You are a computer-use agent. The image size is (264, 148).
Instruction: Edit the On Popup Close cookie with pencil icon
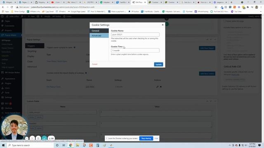pos(157,87)
